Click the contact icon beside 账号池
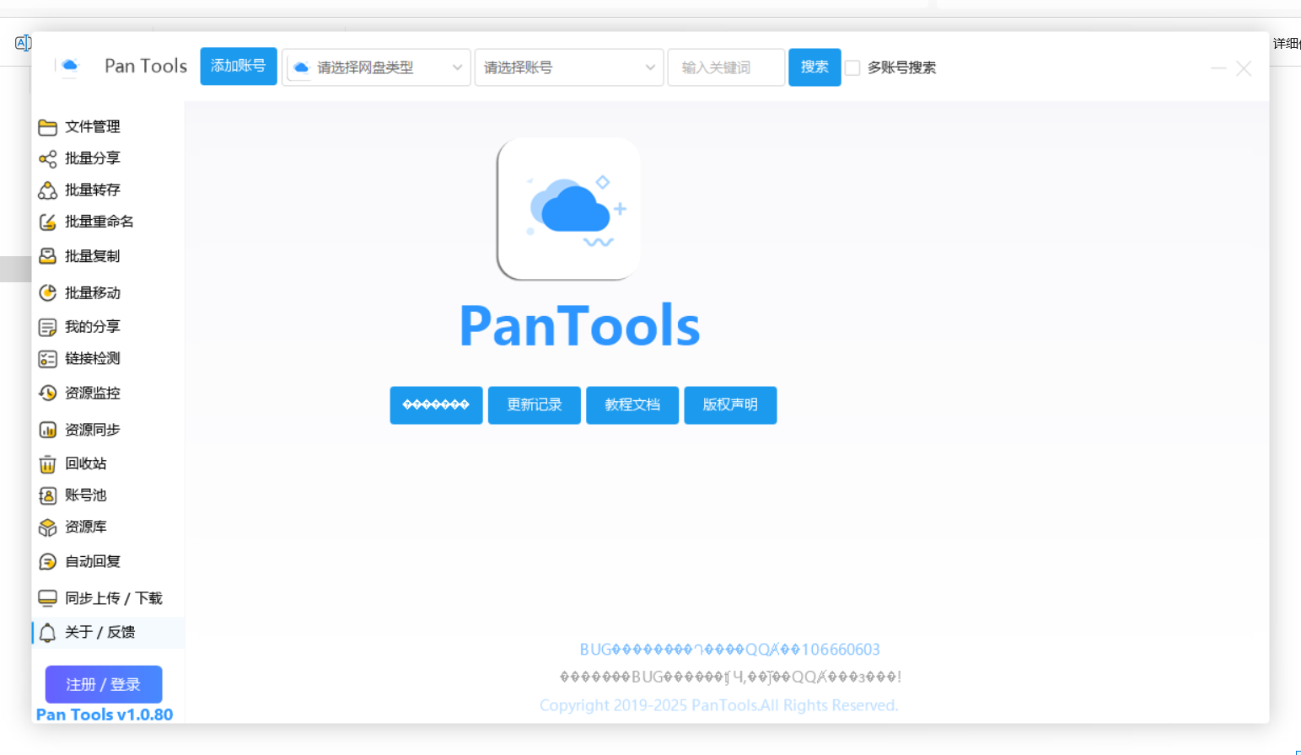 pyautogui.click(x=47, y=495)
